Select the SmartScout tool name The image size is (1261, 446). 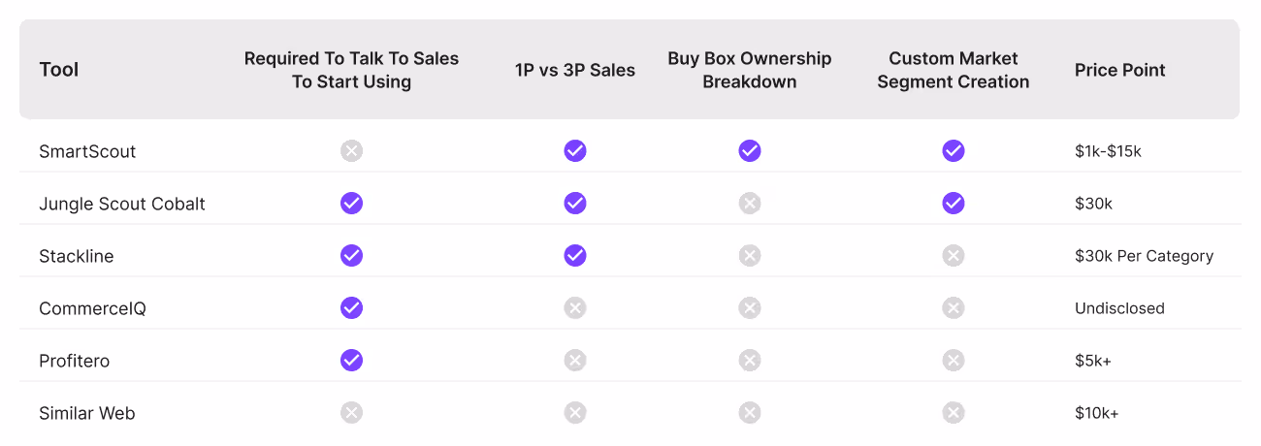(x=87, y=151)
